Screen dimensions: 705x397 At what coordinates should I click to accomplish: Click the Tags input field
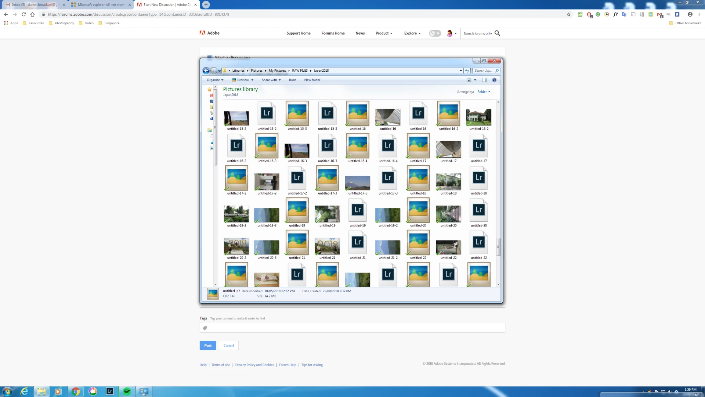(352, 328)
